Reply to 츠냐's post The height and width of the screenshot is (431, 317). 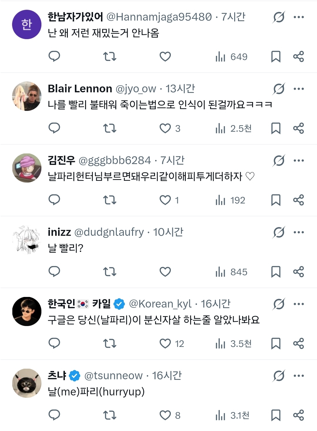pos(54,415)
